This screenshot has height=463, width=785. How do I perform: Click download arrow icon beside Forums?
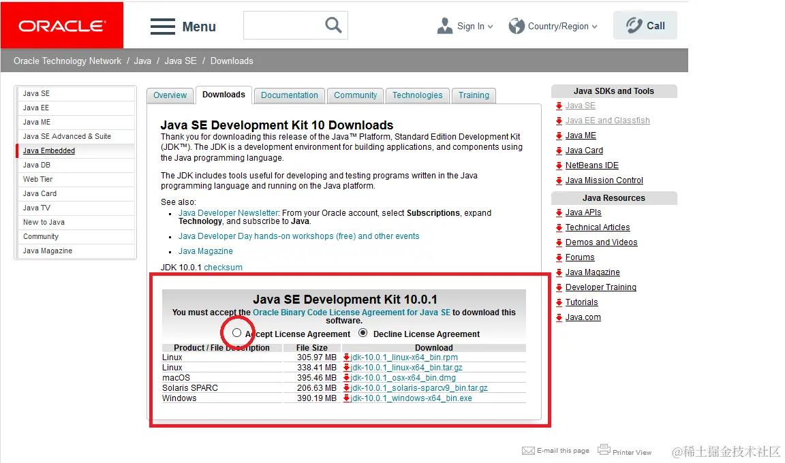coord(559,257)
